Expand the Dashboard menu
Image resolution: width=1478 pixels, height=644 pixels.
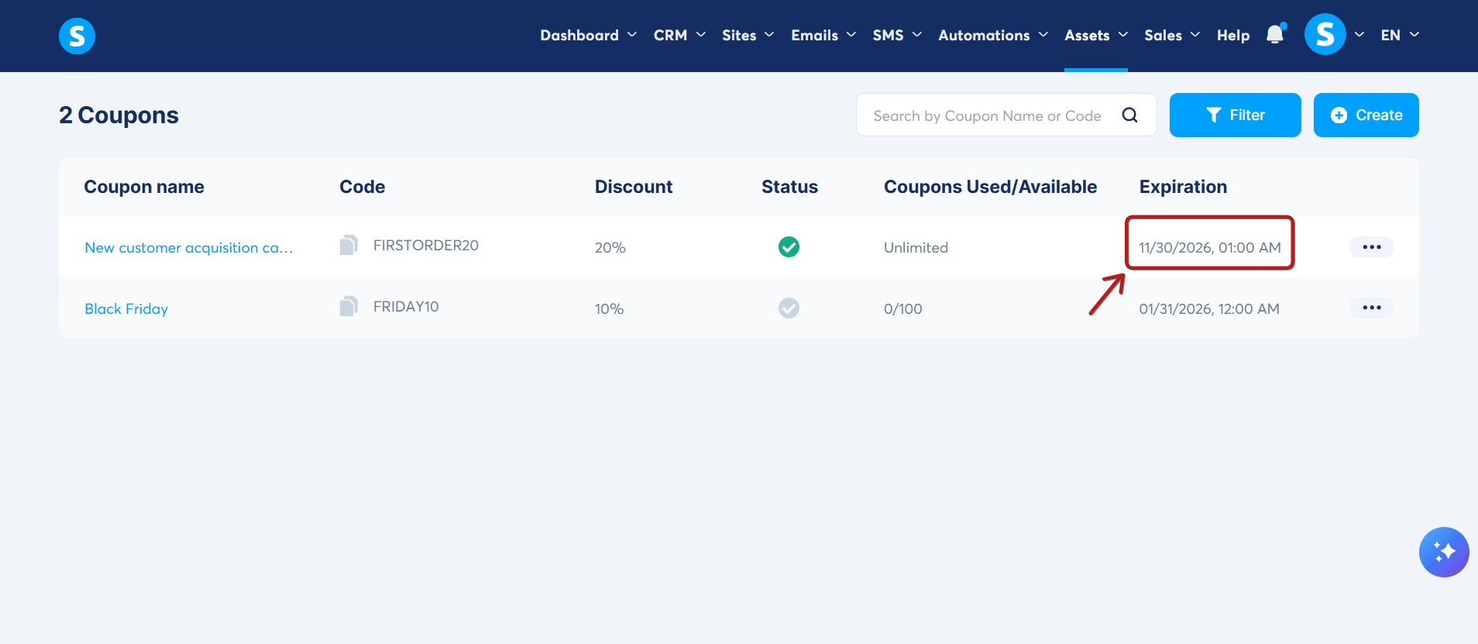[588, 35]
